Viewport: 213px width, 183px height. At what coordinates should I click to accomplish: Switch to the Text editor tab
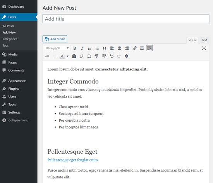tap(204, 40)
